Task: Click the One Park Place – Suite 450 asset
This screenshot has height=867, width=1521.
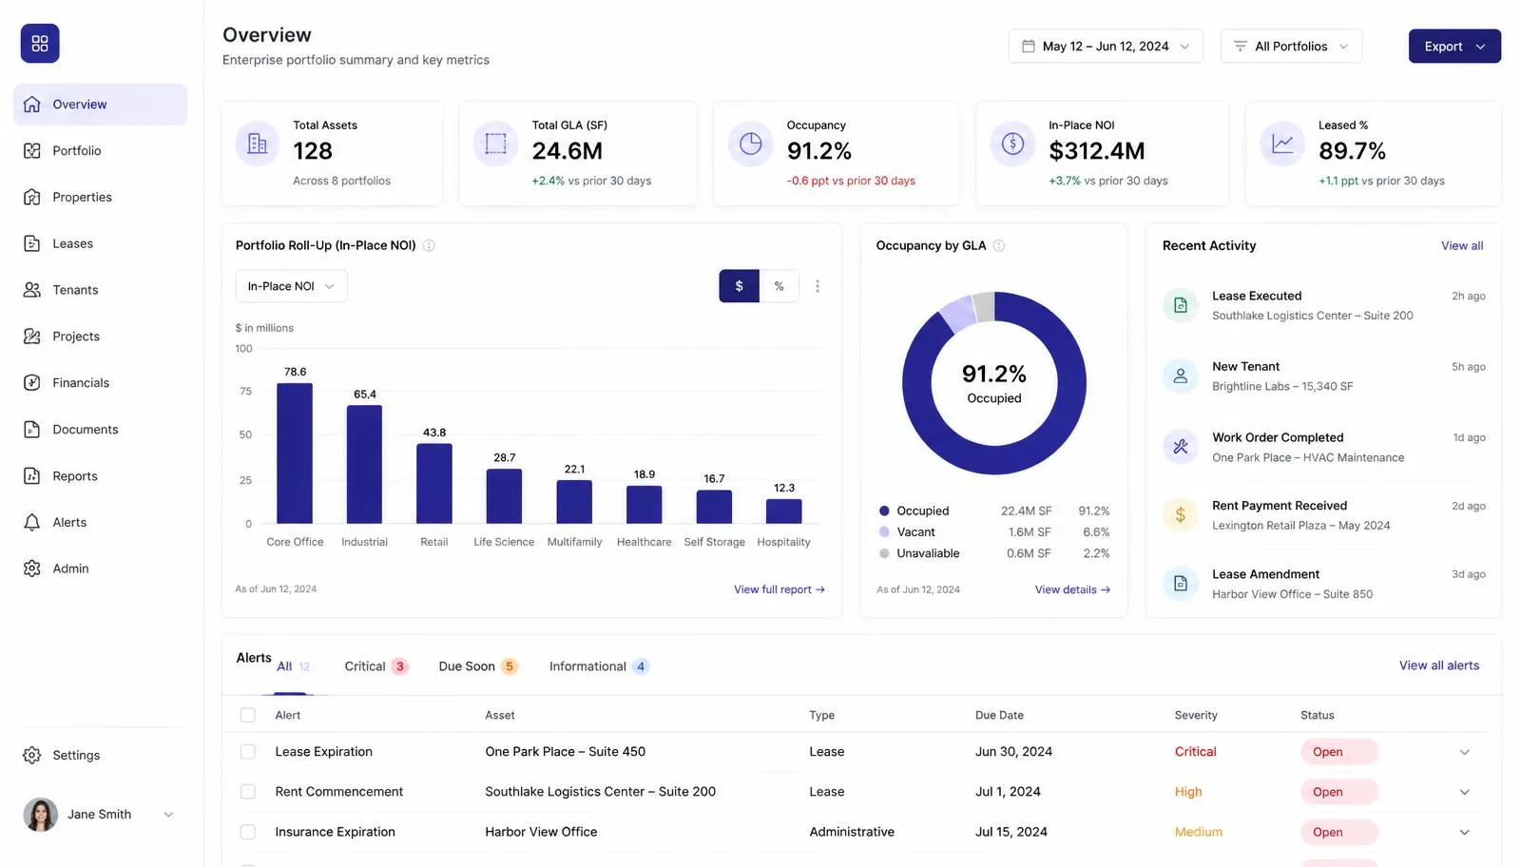Action: pyautogui.click(x=565, y=752)
